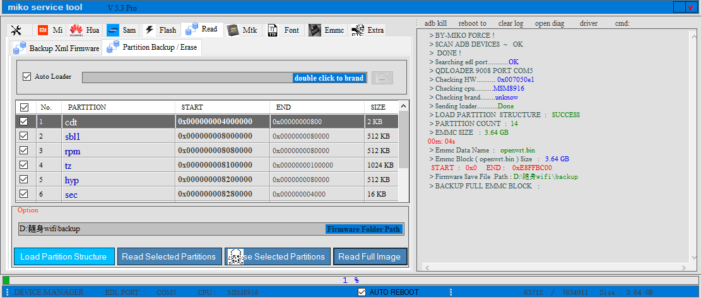
Task: Click the END column header
Action: [x=317, y=108]
